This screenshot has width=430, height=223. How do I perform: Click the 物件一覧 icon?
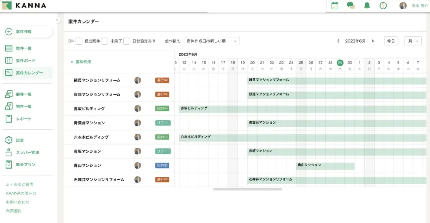(x=9, y=106)
